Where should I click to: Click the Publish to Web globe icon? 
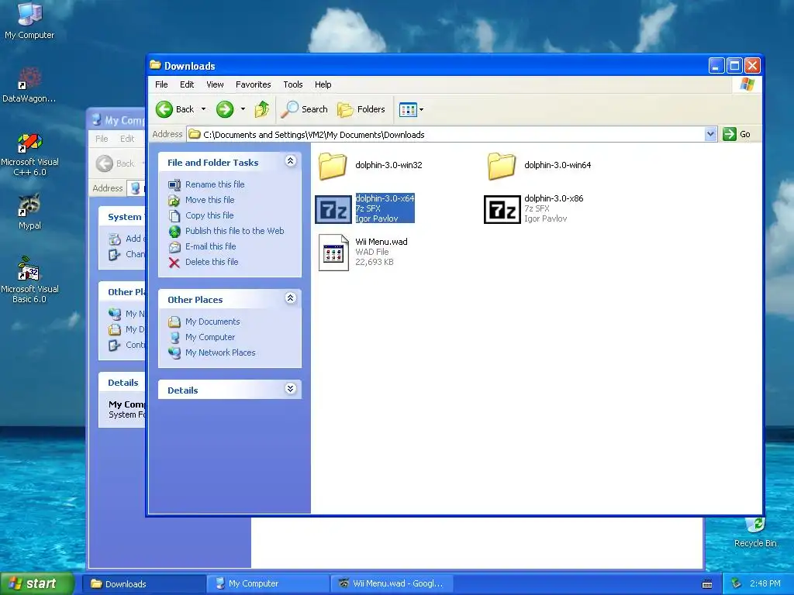[174, 231]
